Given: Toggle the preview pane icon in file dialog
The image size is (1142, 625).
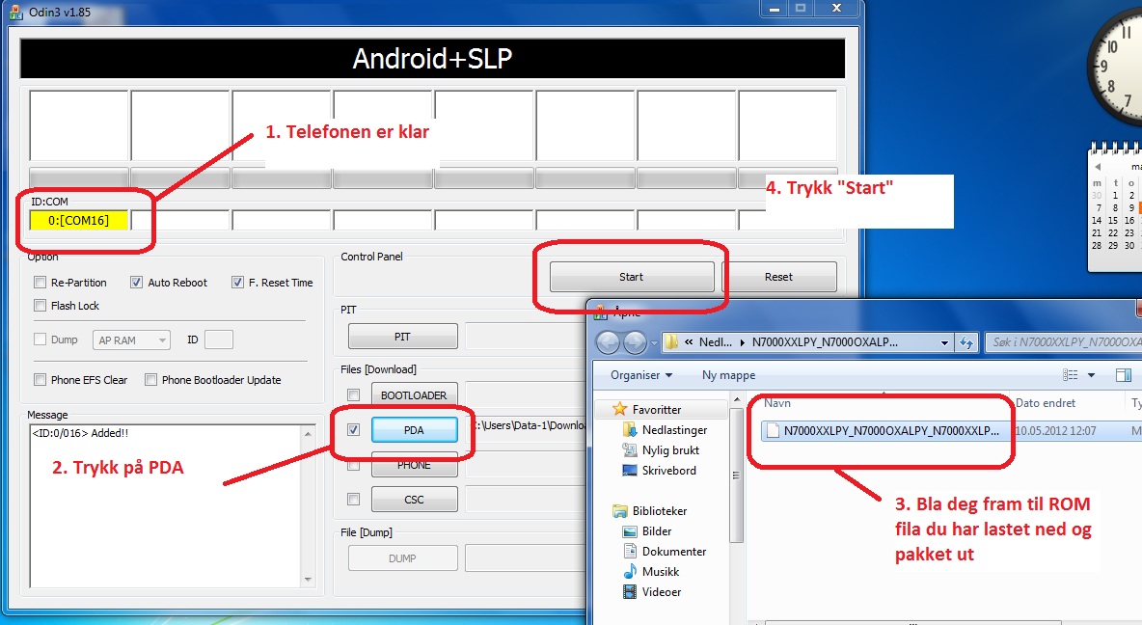Looking at the screenshot, I should click(x=1123, y=375).
